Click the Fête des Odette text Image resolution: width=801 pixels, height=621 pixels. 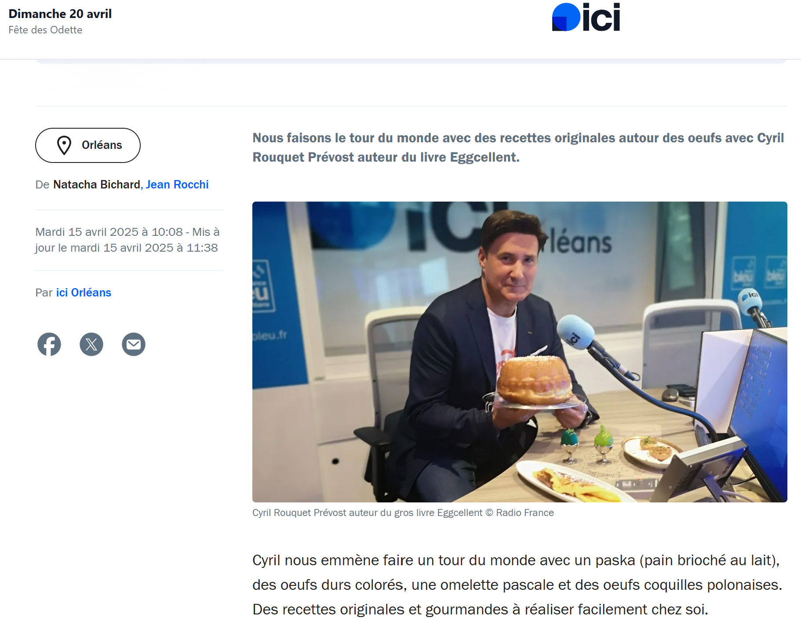(x=45, y=30)
